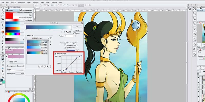The image size is (205, 102).
Task: Expand the Position value arrow
Action: tap(75, 36)
